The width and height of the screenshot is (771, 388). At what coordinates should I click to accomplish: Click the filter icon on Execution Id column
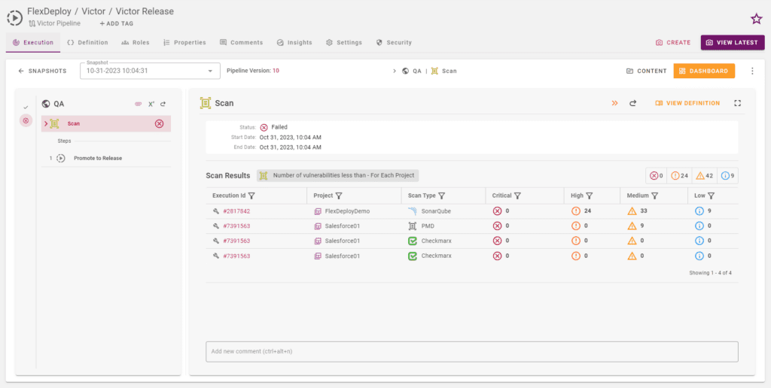point(251,196)
